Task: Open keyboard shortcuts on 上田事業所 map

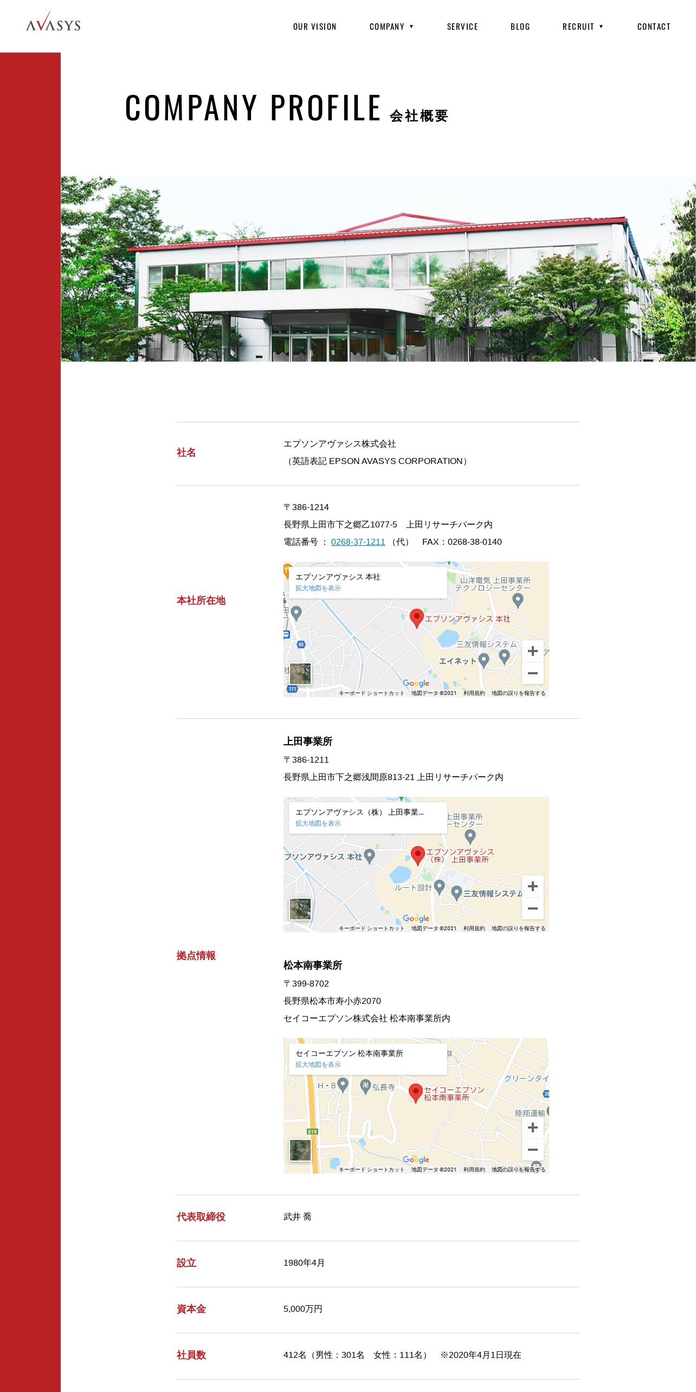Action: pos(371,928)
